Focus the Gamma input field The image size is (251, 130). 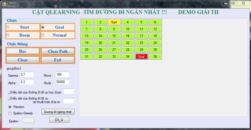[27, 74]
